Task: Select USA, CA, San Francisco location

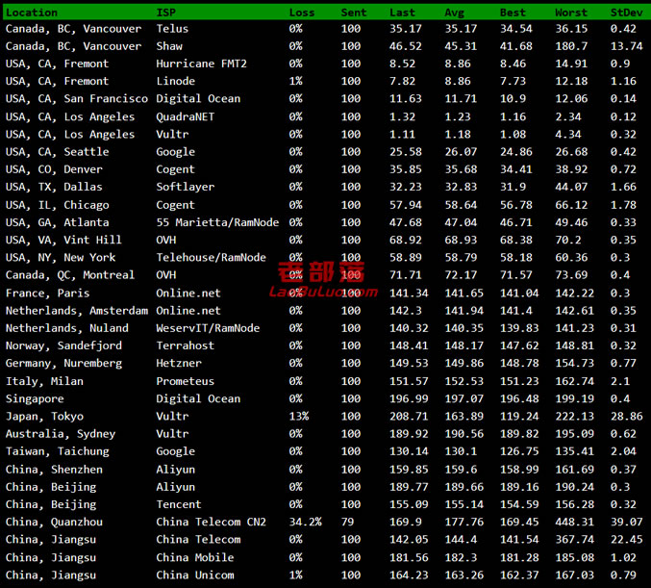Action: [x=77, y=98]
